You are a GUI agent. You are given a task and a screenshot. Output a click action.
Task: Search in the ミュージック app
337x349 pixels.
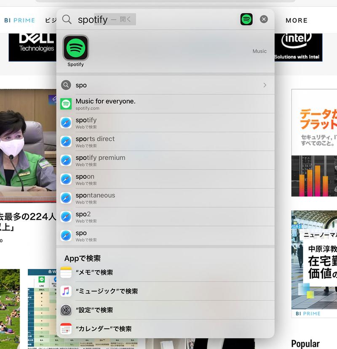pyautogui.click(x=165, y=291)
